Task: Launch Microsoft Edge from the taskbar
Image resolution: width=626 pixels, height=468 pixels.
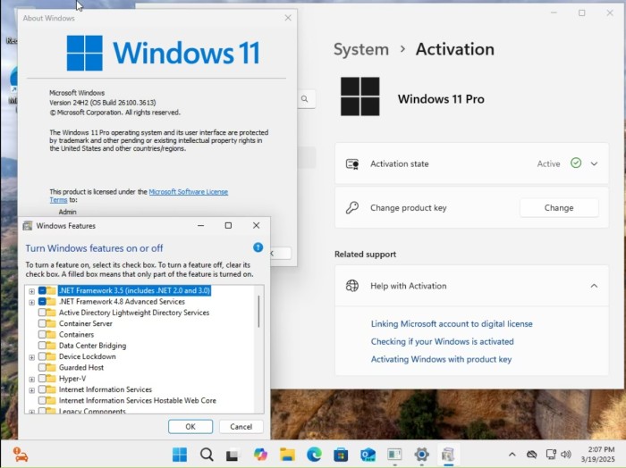Action: (x=314, y=455)
